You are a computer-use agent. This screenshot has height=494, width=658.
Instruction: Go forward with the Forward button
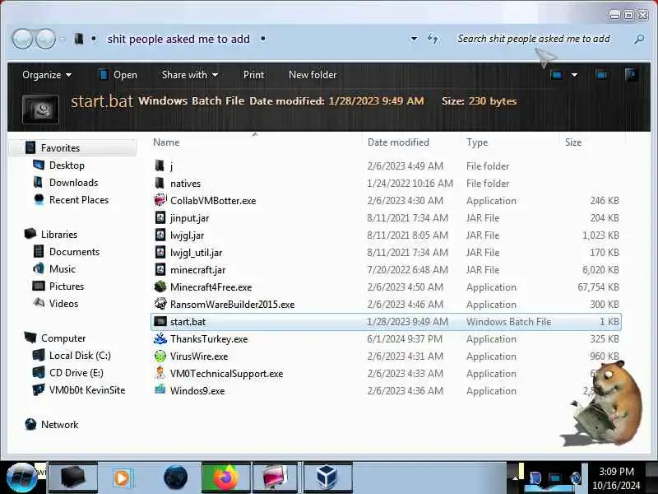click(45, 40)
